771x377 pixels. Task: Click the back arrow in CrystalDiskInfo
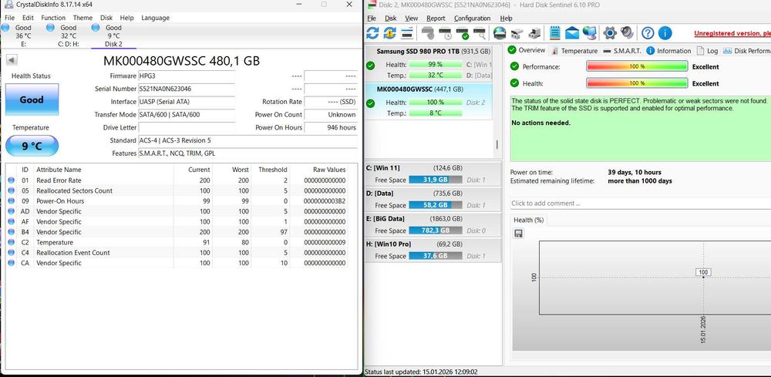point(12,60)
